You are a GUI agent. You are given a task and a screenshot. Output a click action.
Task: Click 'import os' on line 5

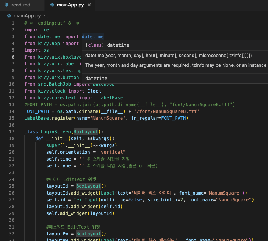click(x=36, y=50)
